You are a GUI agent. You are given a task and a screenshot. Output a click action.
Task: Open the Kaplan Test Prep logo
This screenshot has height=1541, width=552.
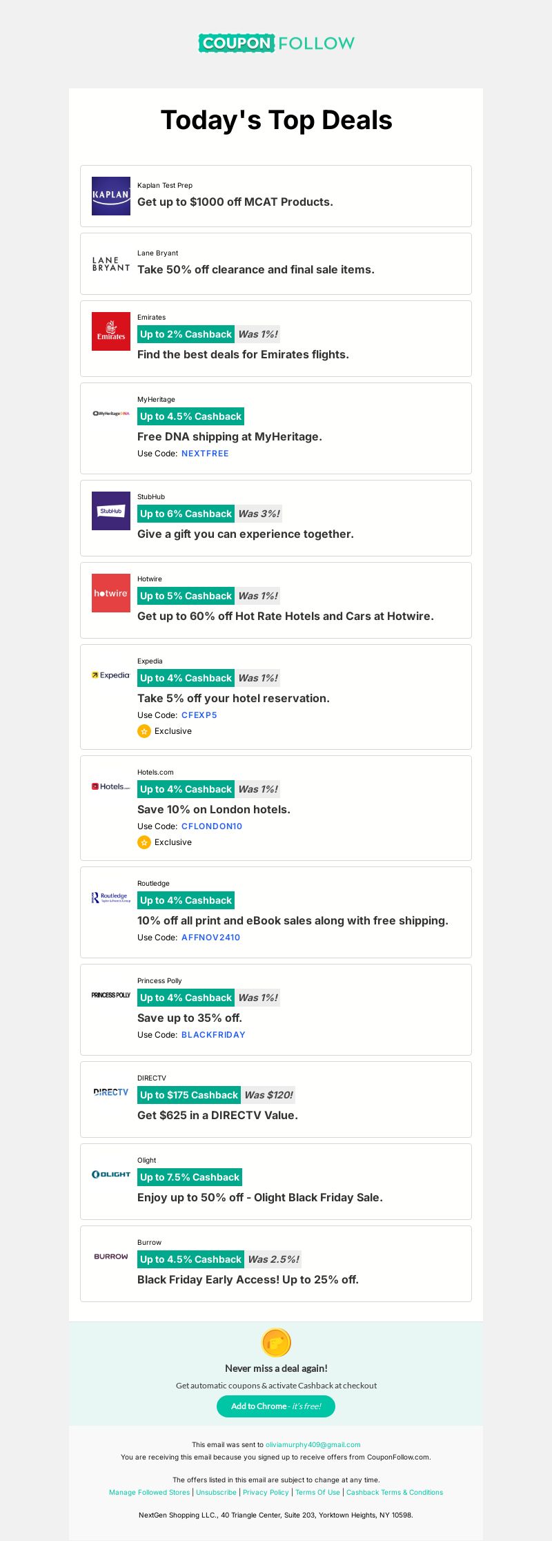click(111, 196)
